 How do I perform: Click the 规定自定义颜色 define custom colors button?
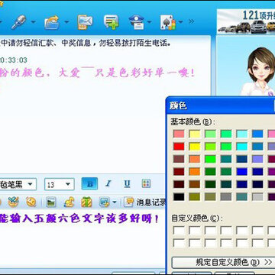[x=223, y=262]
